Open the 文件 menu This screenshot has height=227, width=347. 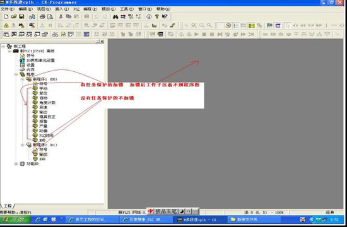point(8,9)
